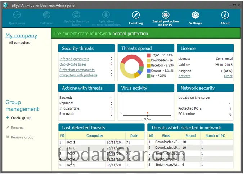Open Settings gear icon
Viewport: 243px width, 174px height.
(195, 15)
